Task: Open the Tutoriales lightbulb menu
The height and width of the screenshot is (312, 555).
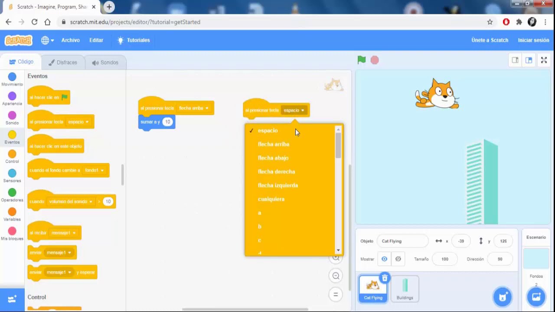Action: (134, 40)
